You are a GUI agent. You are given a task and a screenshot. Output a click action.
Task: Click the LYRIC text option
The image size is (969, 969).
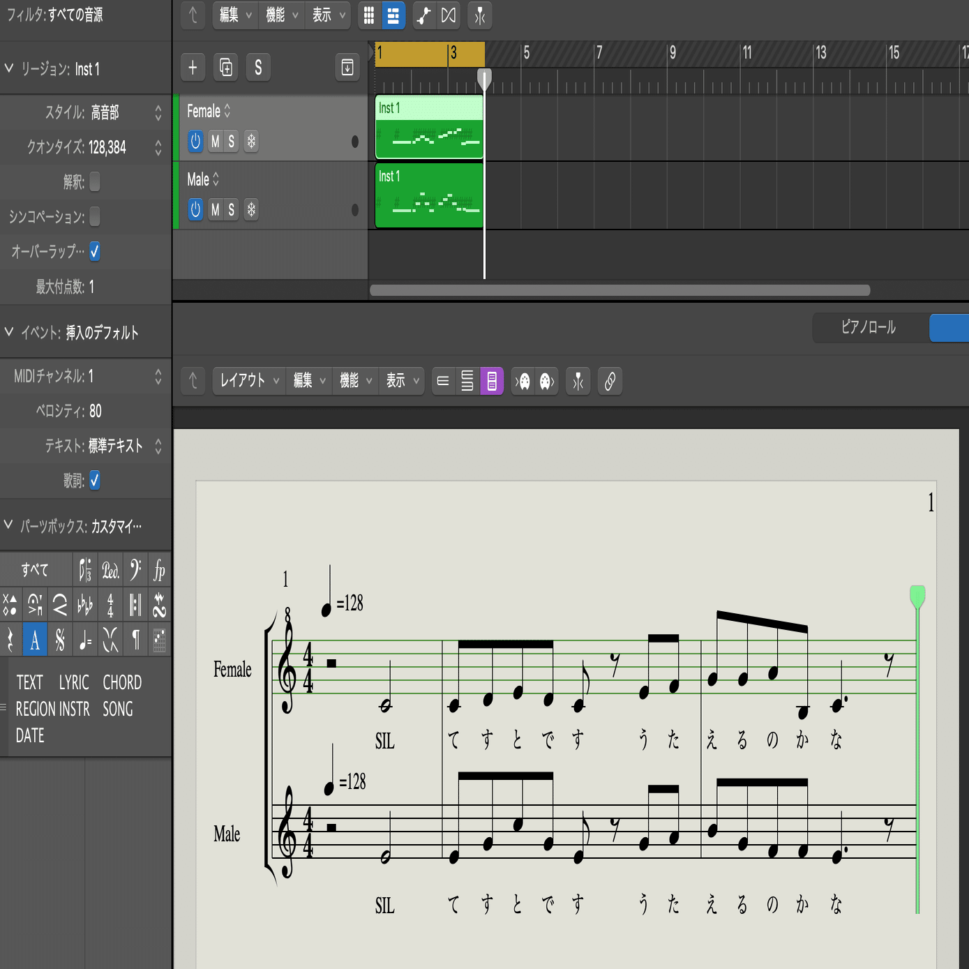[74, 682]
